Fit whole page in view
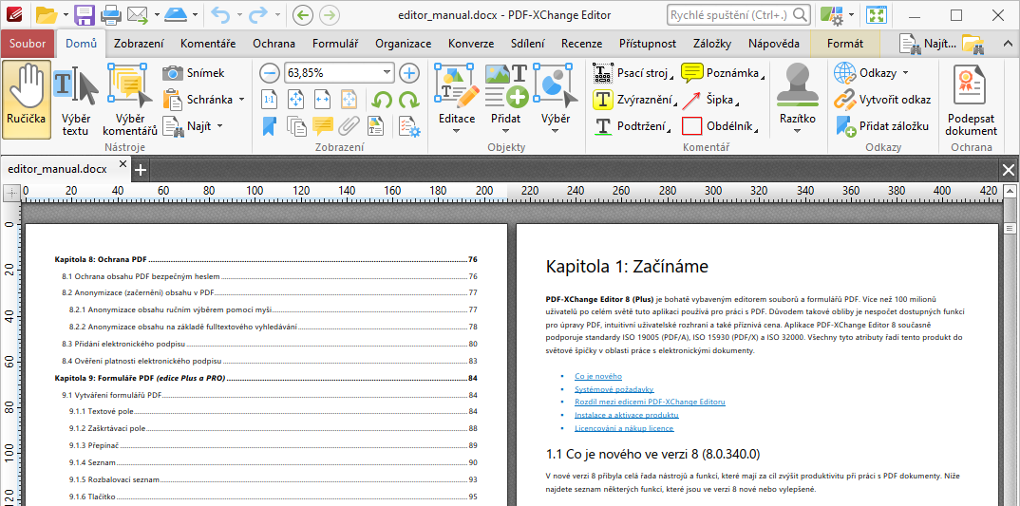 coord(296,99)
